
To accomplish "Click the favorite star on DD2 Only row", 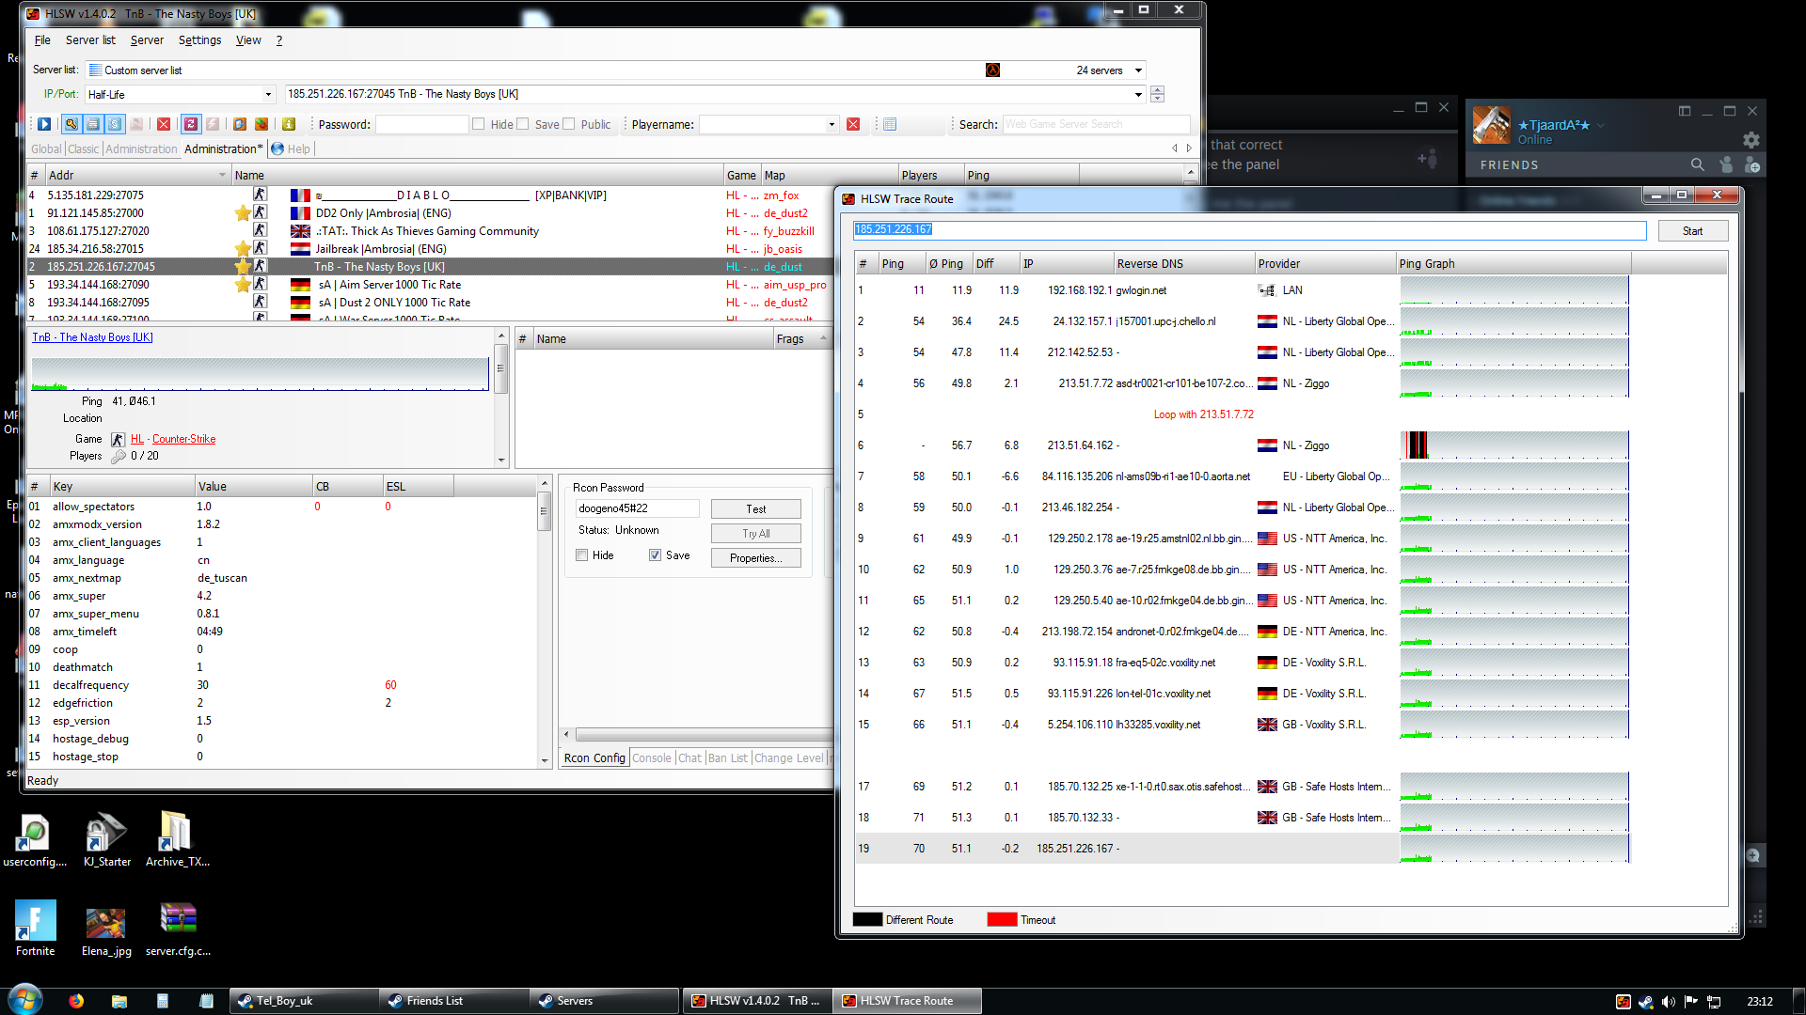I will pos(243,213).
